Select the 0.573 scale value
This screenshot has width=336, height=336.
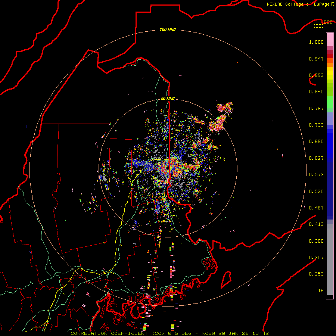(316, 175)
